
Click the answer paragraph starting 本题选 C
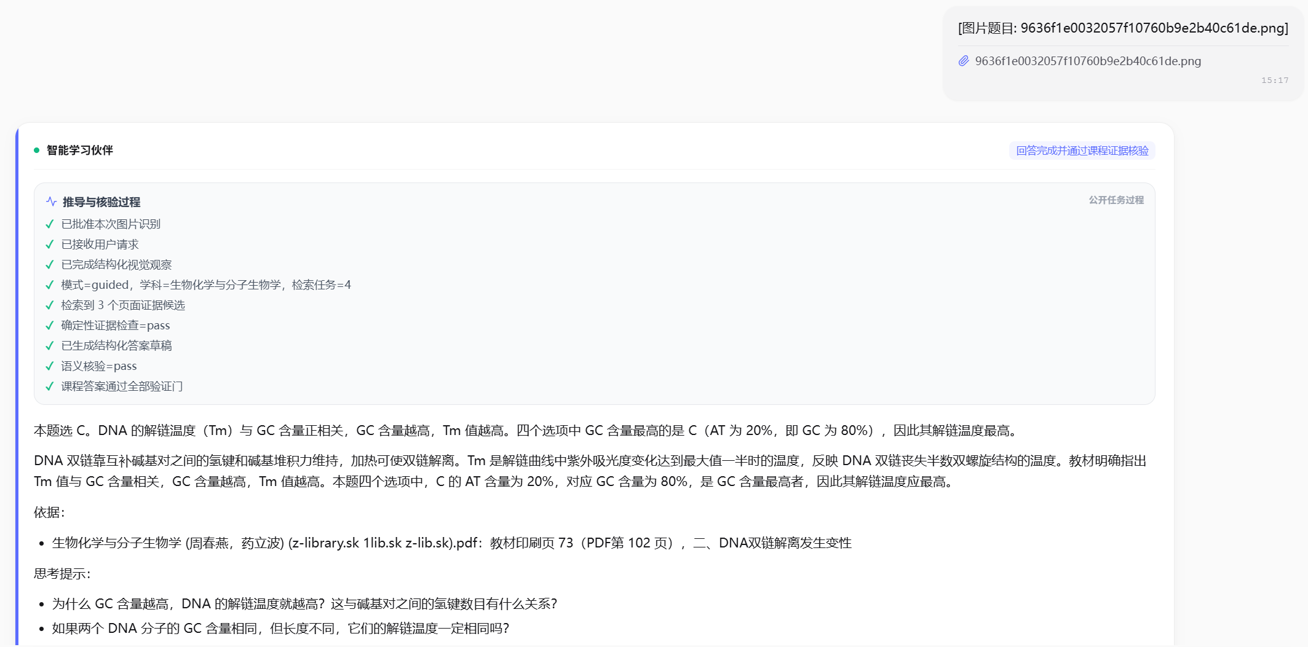pyautogui.click(x=528, y=431)
